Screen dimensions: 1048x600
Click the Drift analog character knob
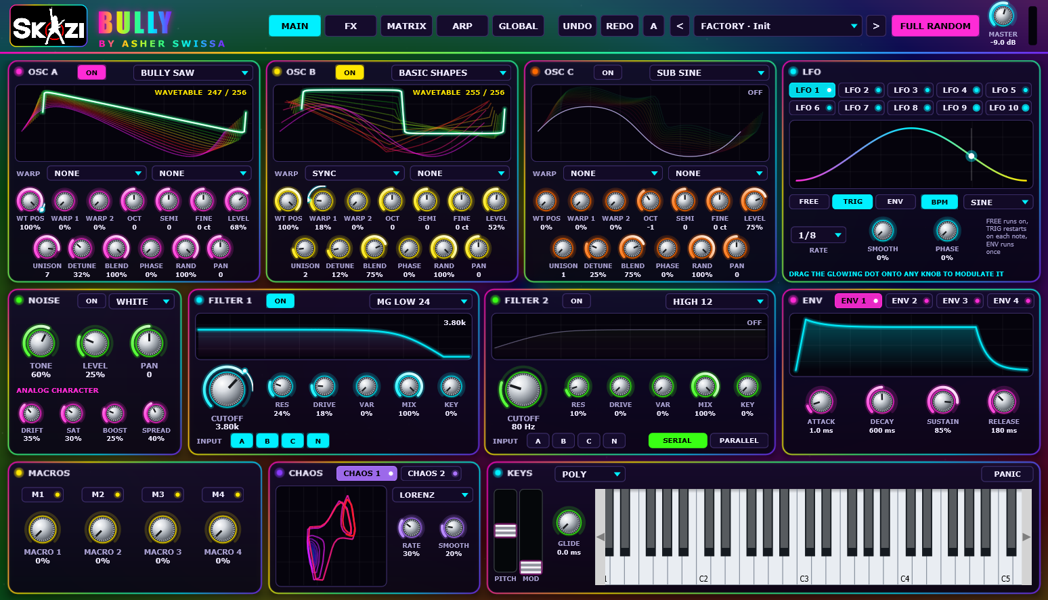pos(31,413)
